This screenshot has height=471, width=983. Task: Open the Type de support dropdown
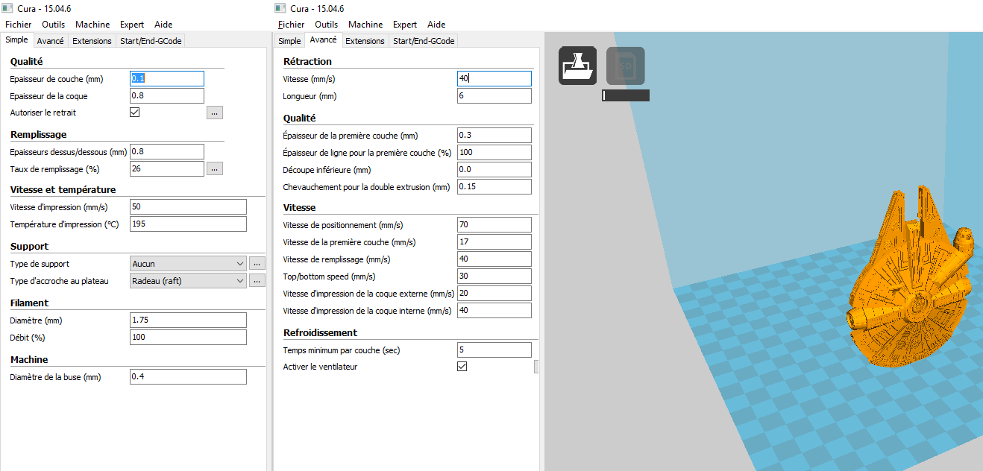point(188,263)
